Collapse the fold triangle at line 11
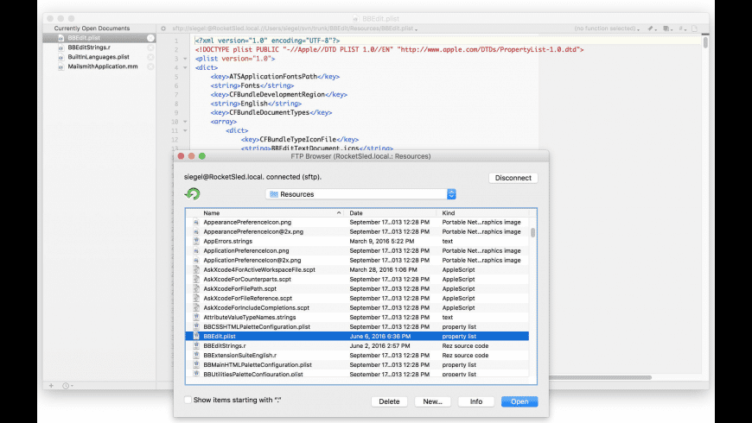 pos(185,130)
